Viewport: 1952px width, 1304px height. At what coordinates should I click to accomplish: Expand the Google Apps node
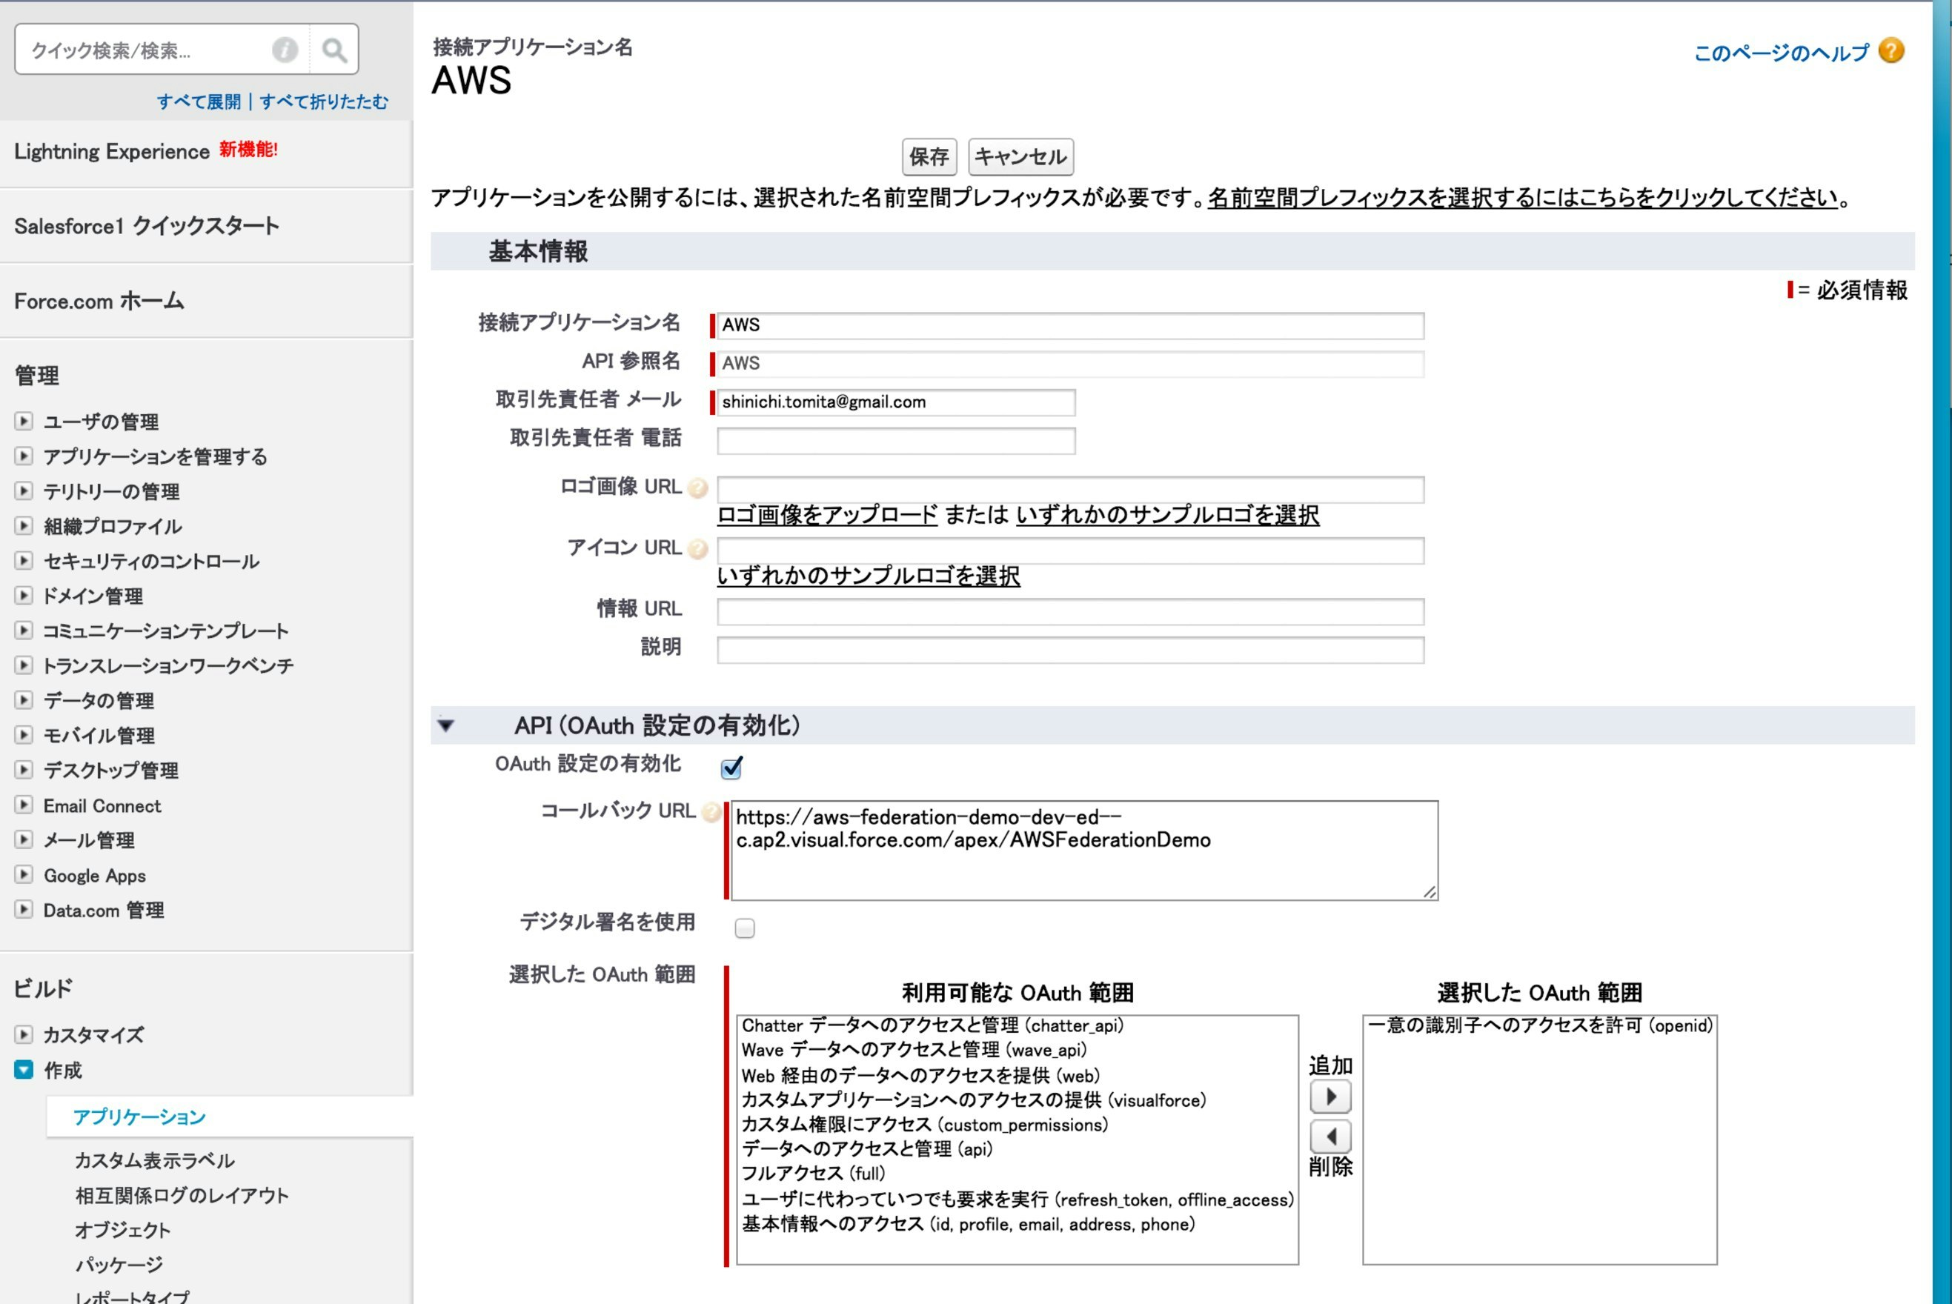23,876
